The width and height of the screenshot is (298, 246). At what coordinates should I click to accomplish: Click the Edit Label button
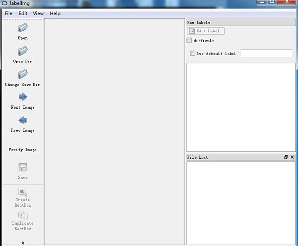(205, 31)
